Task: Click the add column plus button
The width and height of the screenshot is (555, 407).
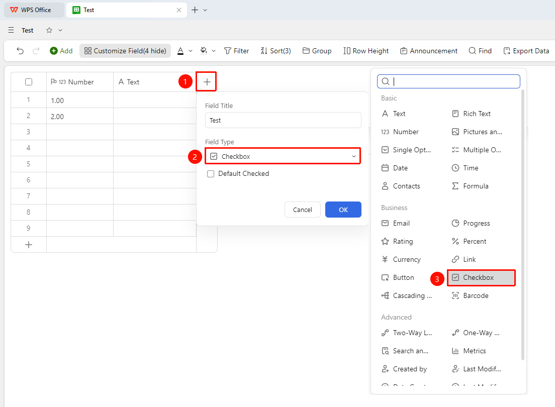Action: click(x=207, y=82)
